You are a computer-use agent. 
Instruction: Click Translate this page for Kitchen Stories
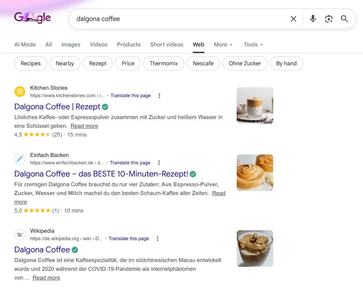(131, 95)
